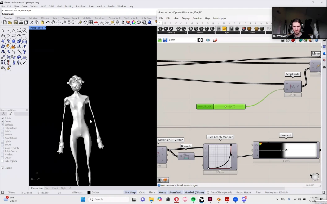Uncheck the Points selection filter
Viewport: 327px width, 204px height.
point(2,118)
